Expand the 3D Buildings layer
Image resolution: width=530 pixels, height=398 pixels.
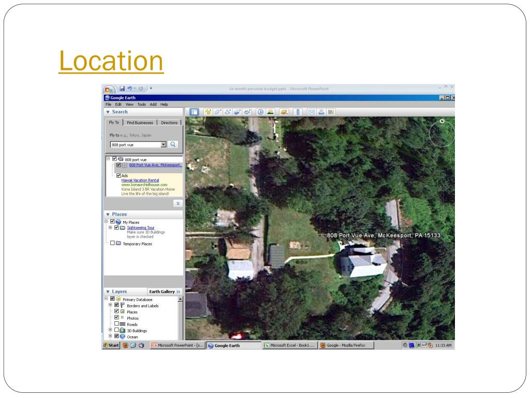pyautogui.click(x=110, y=330)
